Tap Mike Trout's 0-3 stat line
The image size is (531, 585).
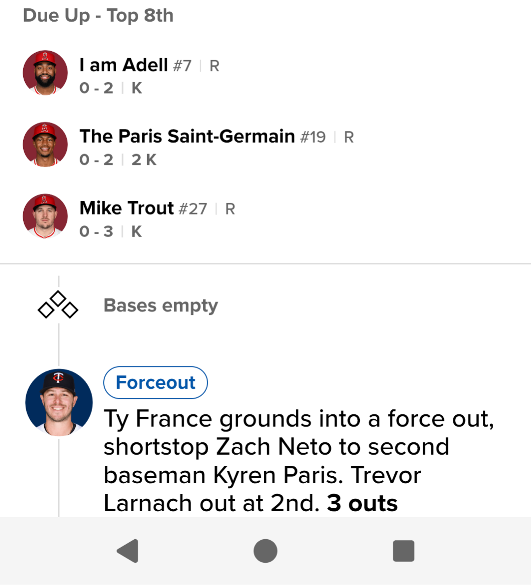pos(96,231)
